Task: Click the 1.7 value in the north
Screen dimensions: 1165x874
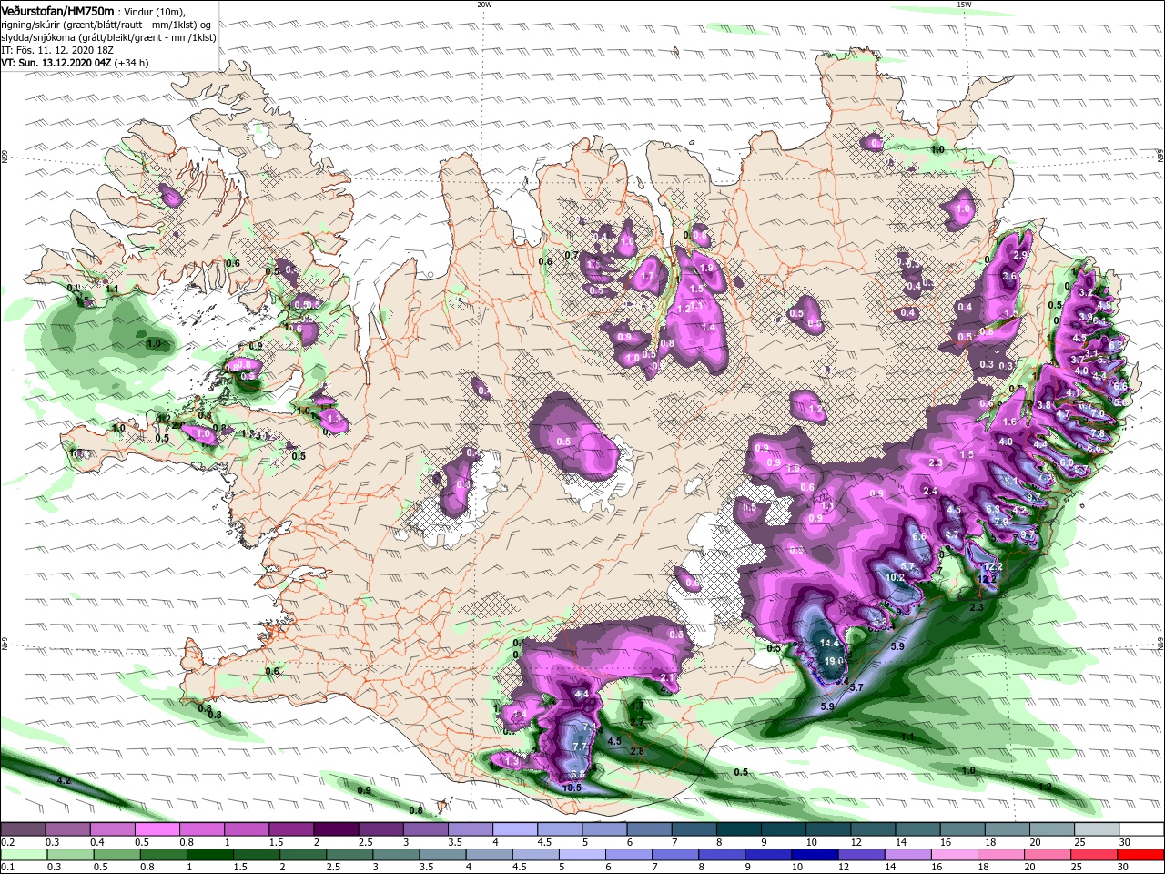Action: [649, 276]
